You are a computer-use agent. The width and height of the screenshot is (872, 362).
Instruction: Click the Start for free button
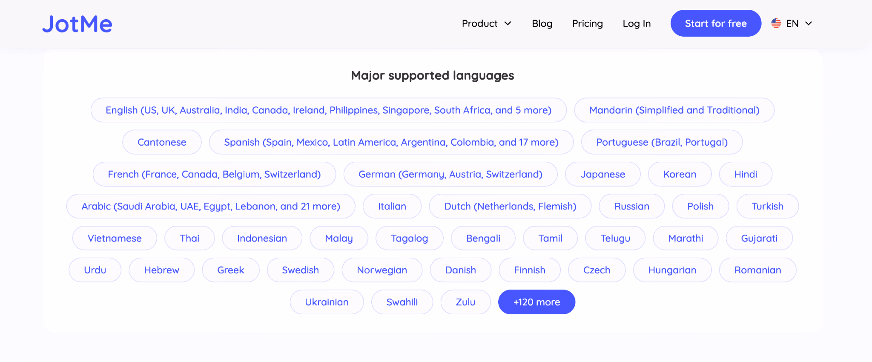point(716,23)
